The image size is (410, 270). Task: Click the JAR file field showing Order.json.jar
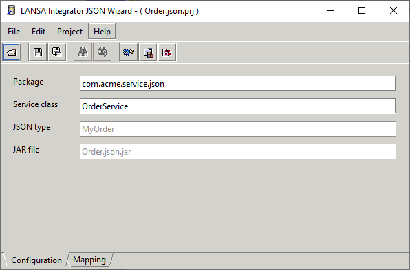pyautogui.click(x=238, y=151)
